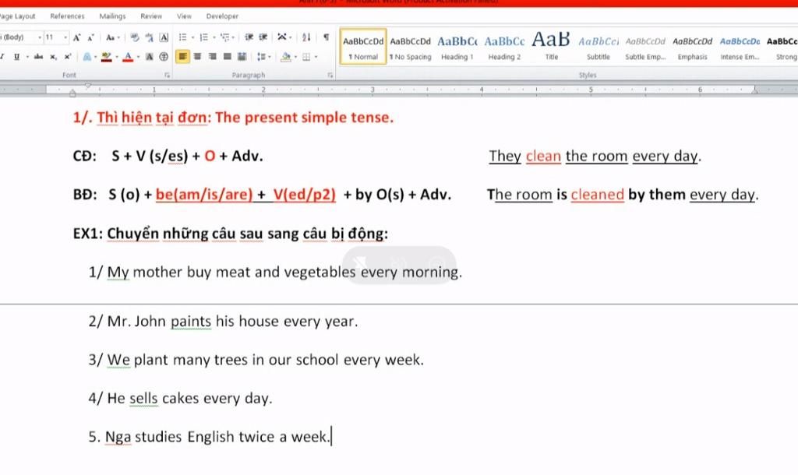Click the Sort icon
The image size is (798, 475).
[x=306, y=37]
